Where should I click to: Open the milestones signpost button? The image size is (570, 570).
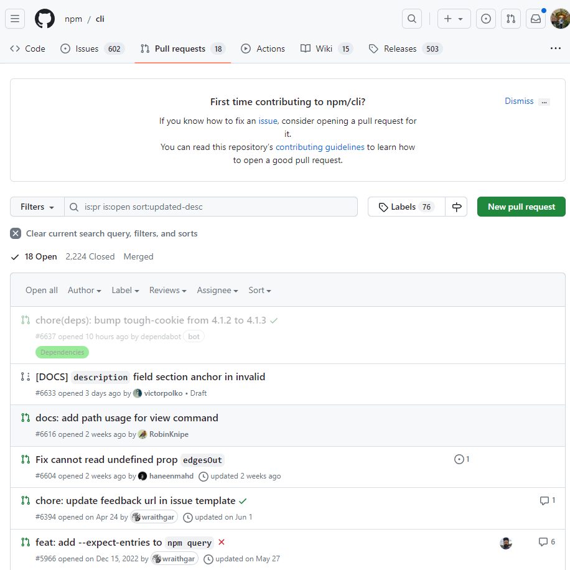[x=456, y=207]
